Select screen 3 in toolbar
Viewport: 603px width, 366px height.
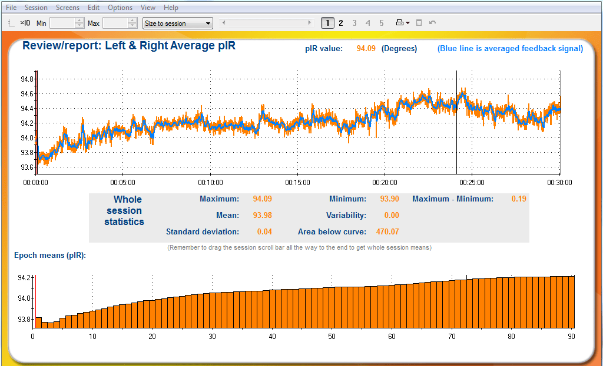(x=354, y=23)
